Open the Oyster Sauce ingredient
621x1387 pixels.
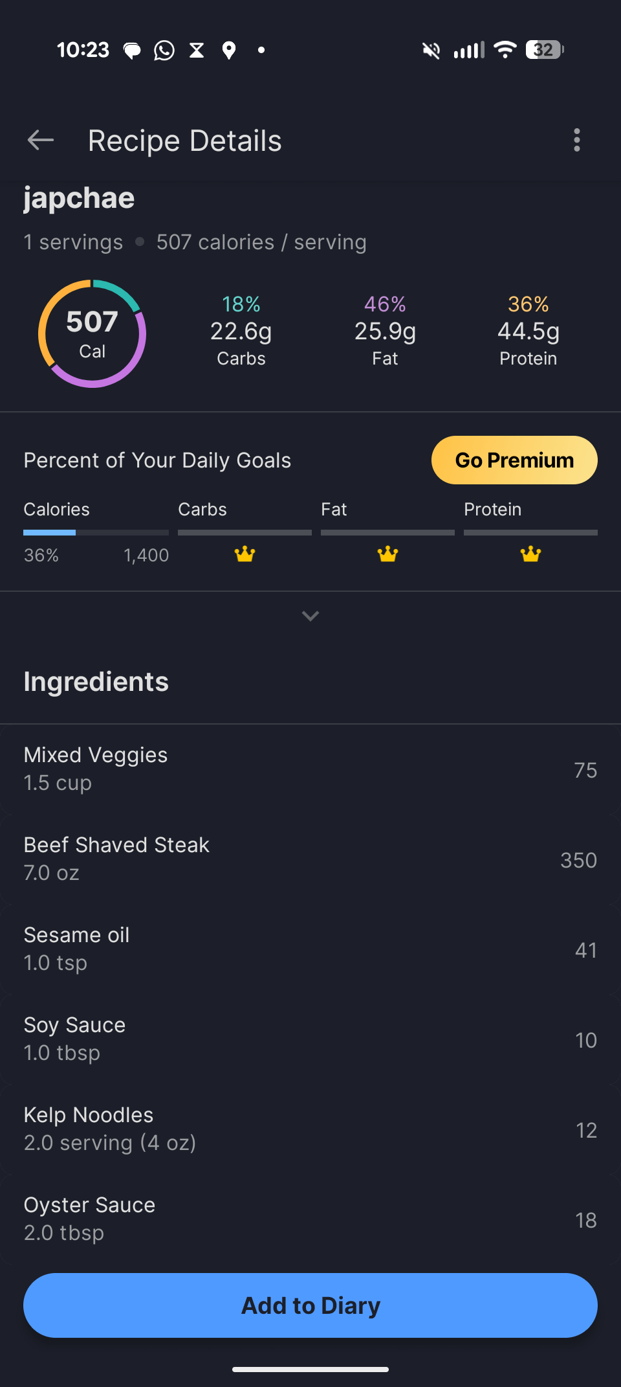click(x=310, y=1219)
